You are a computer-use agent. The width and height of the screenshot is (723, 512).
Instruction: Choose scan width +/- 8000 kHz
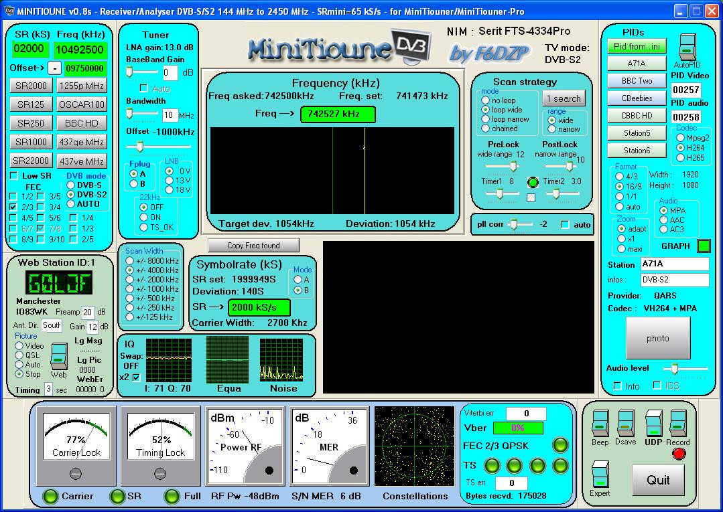pyautogui.click(x=129, y=260)
